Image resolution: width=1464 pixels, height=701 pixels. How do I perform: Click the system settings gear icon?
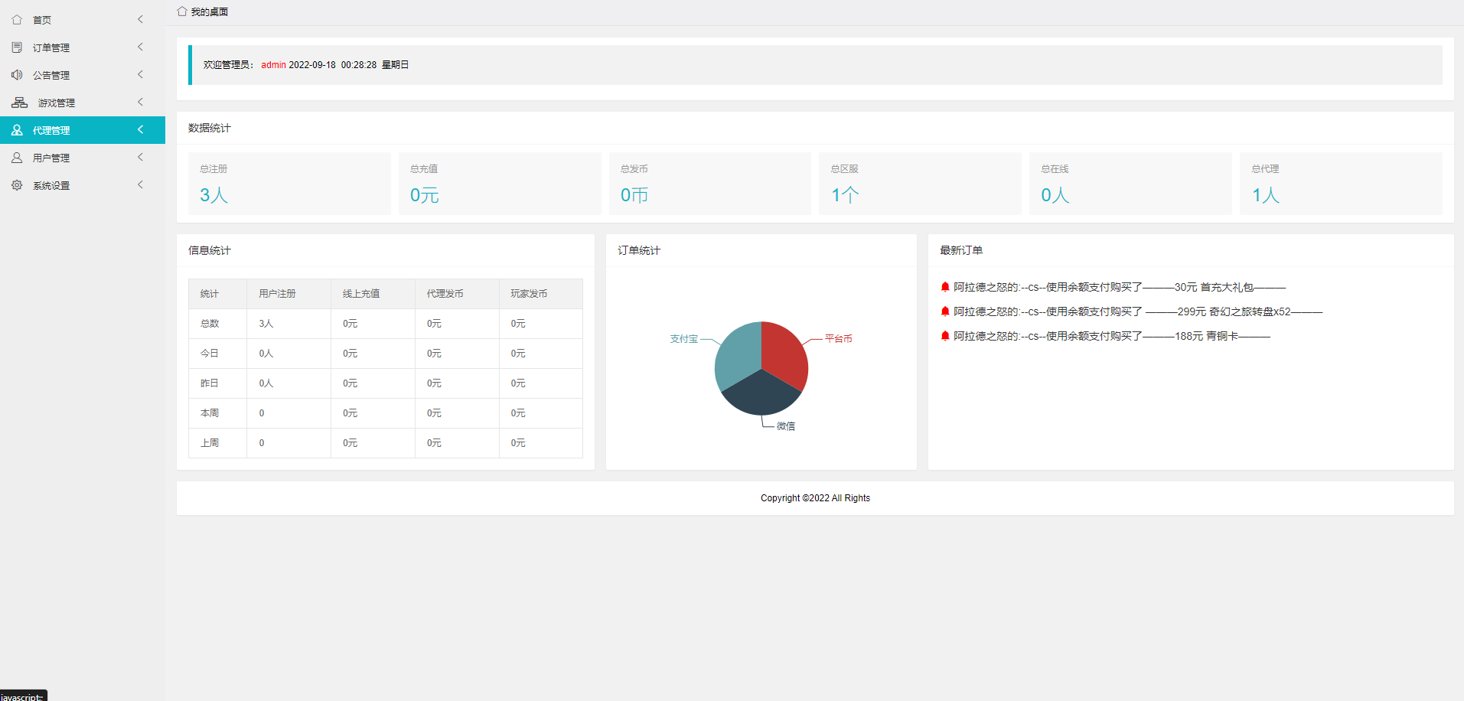point(17,185)
